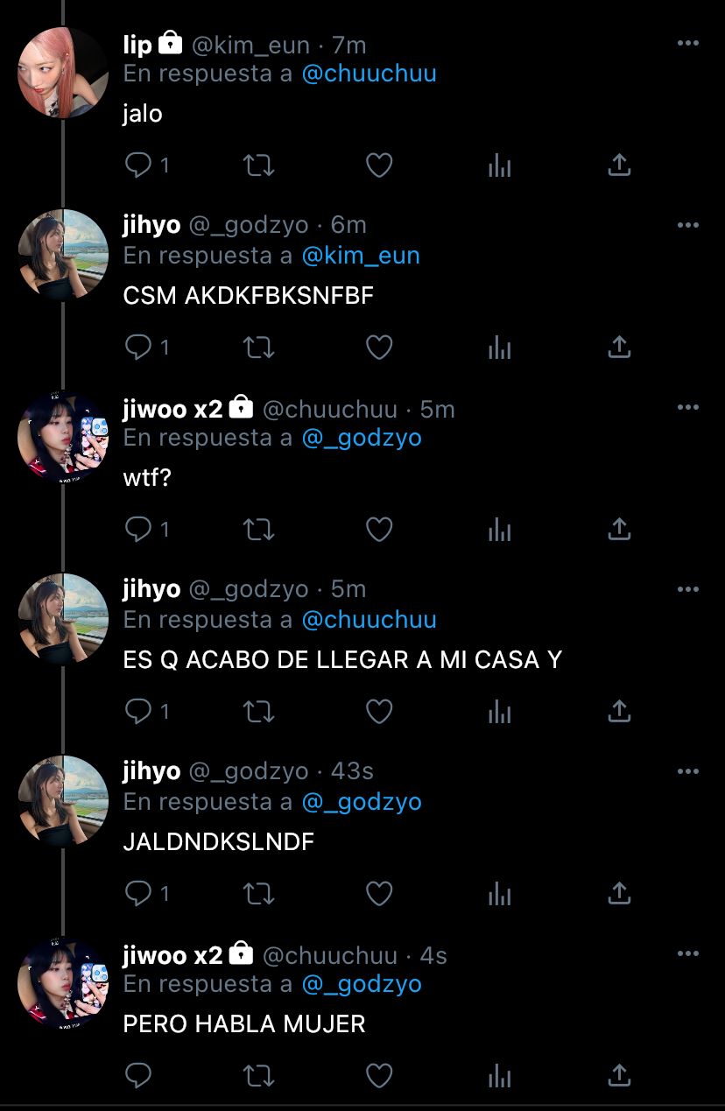725x1111 pixels.
Task: Open jihyo's display name on "JALDNDKSLNDF" tweet
Action: pos(151,770)
